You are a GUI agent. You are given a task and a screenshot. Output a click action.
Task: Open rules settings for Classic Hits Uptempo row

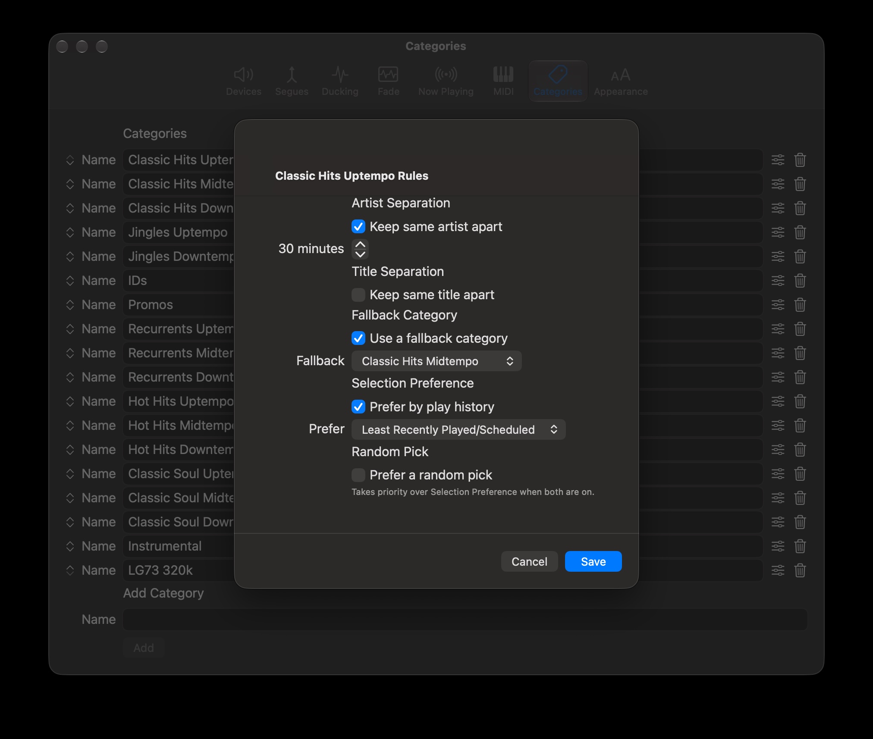tap(778, 160)
